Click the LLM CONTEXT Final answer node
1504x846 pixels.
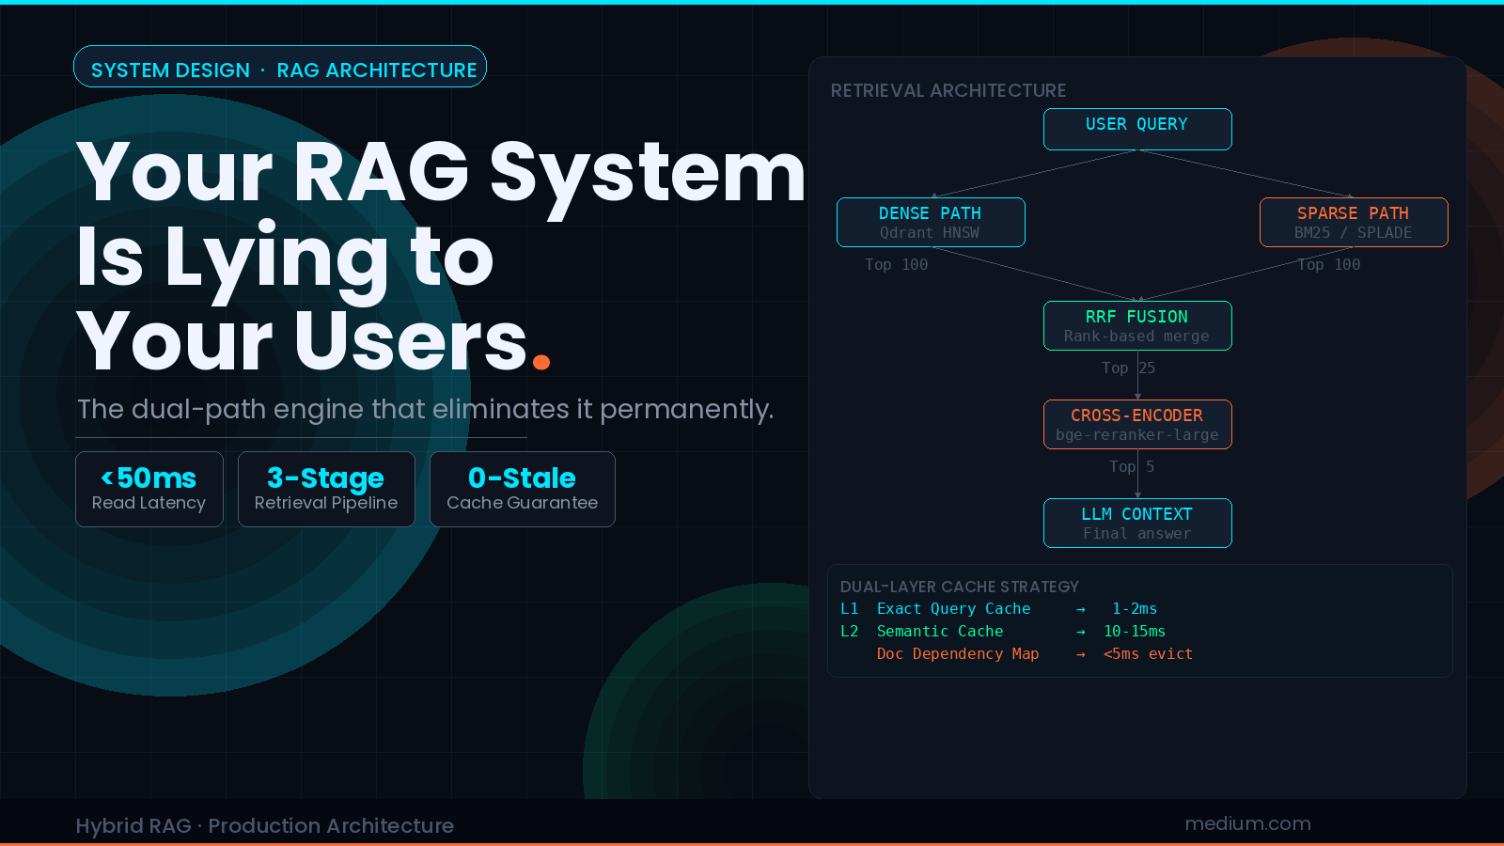(1137, 524)
